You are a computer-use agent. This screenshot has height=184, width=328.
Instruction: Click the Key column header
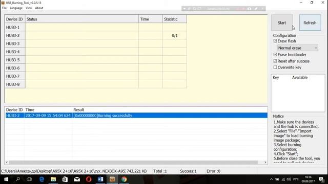276,77
